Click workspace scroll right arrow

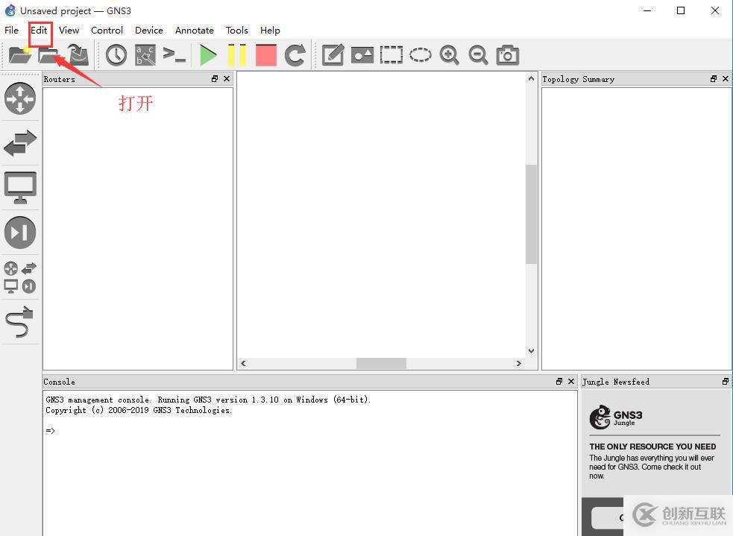coord(519,363)
